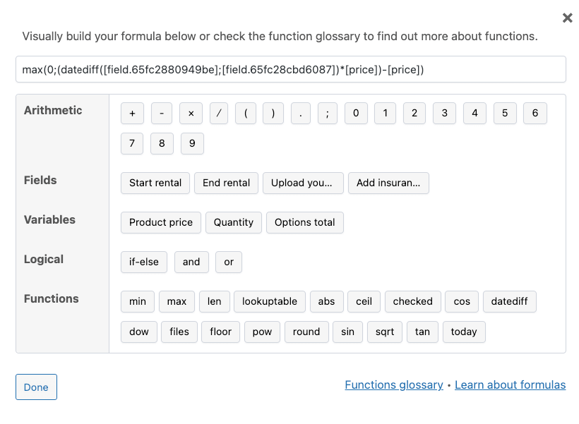Insert digit 8
Screen dimensions: 579x424
coord(162,143)
